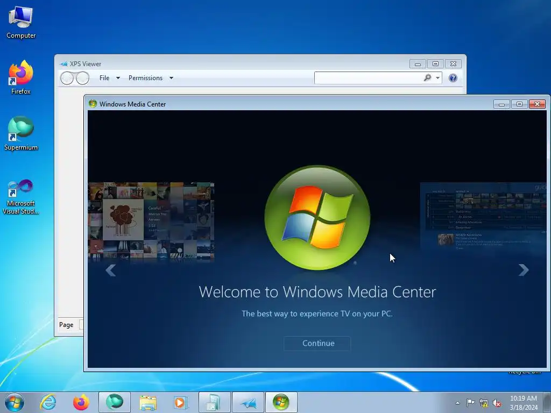Expand the Permissions dropdown arrow in XPS Viewer
Screen dimensions: 551x413
pyautogui.click(x=172, y=78)
